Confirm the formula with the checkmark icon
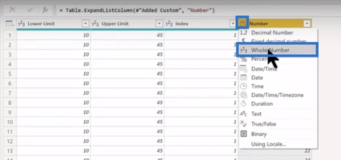This screenshot has height=160, width=341. tap(30, 10)
